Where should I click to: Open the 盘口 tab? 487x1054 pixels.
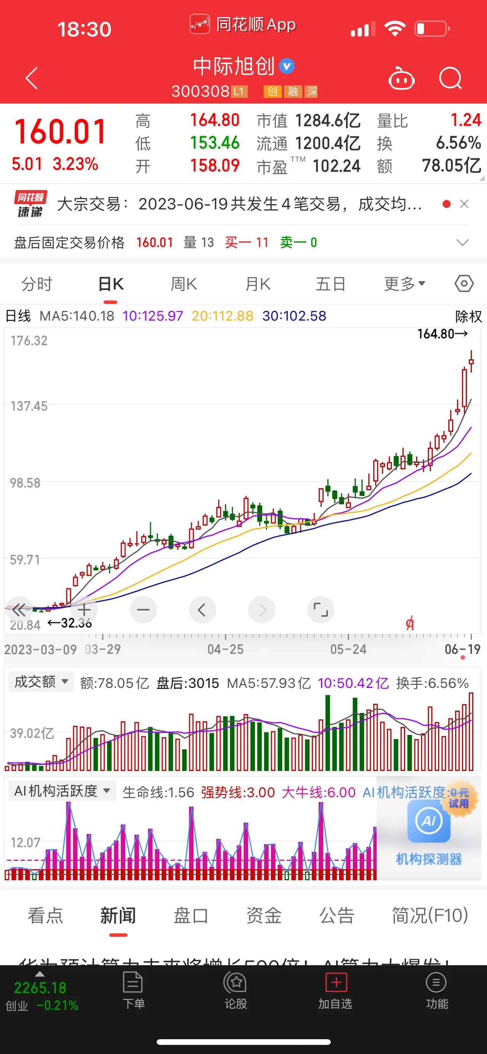point(191,915)
